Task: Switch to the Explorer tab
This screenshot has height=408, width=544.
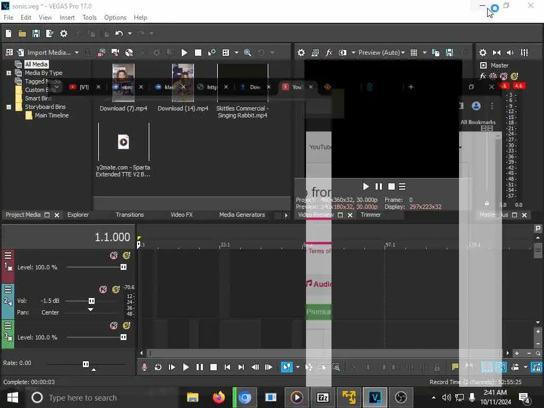Action: coord(78,215)
